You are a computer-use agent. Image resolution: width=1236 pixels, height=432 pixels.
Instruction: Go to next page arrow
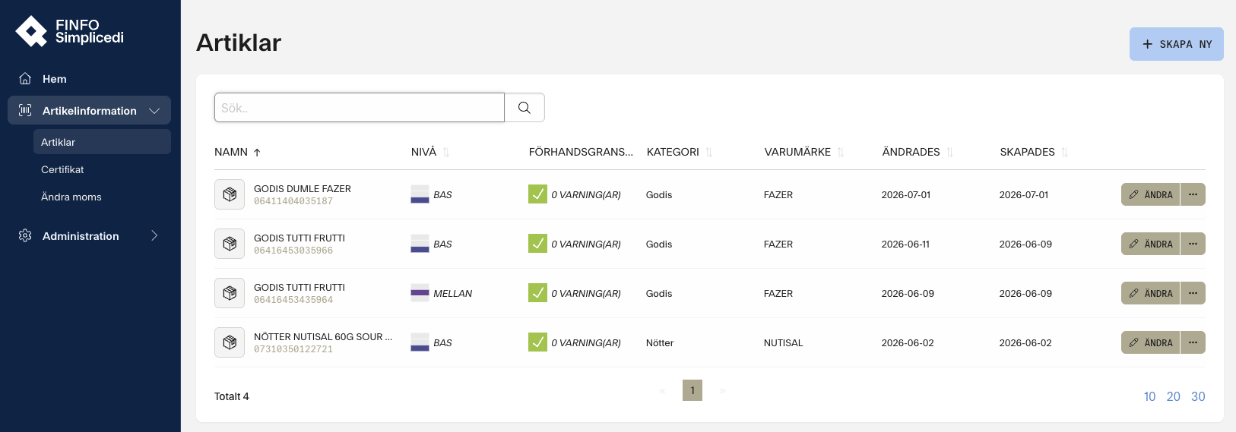click(723, 390)
